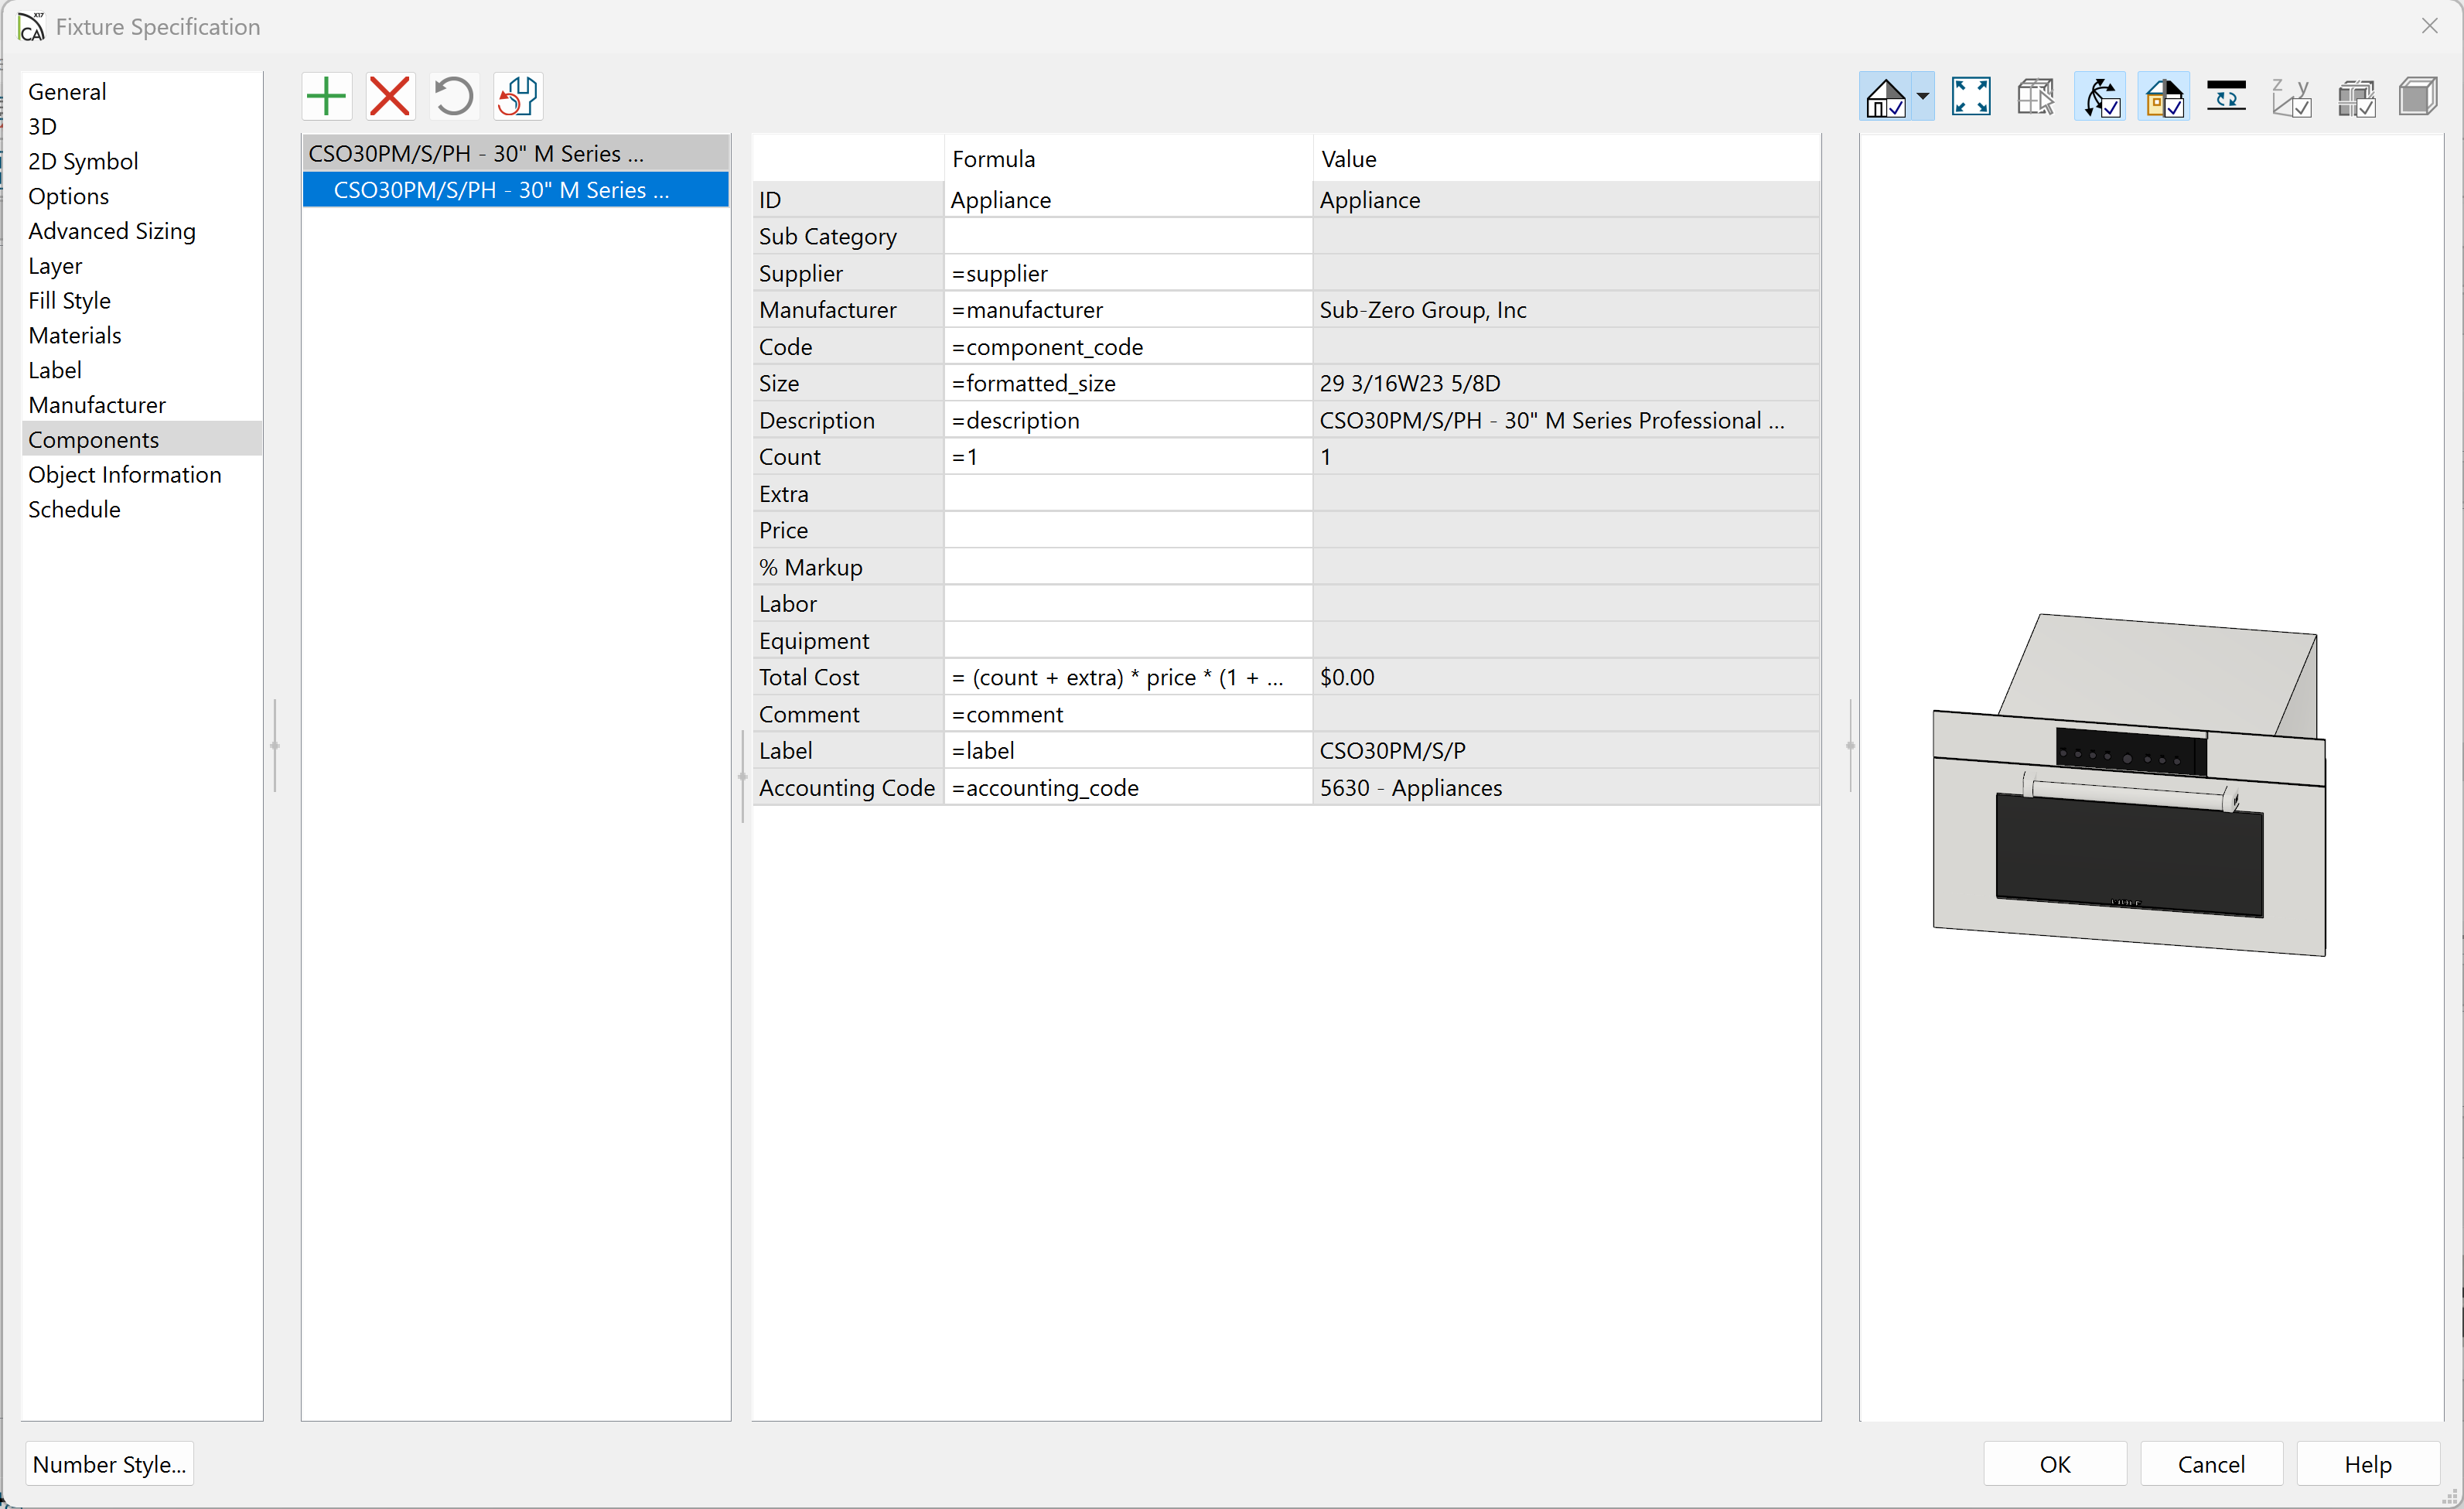
Task: Click the solid gray cube icon
Action: coord(2418,97)
